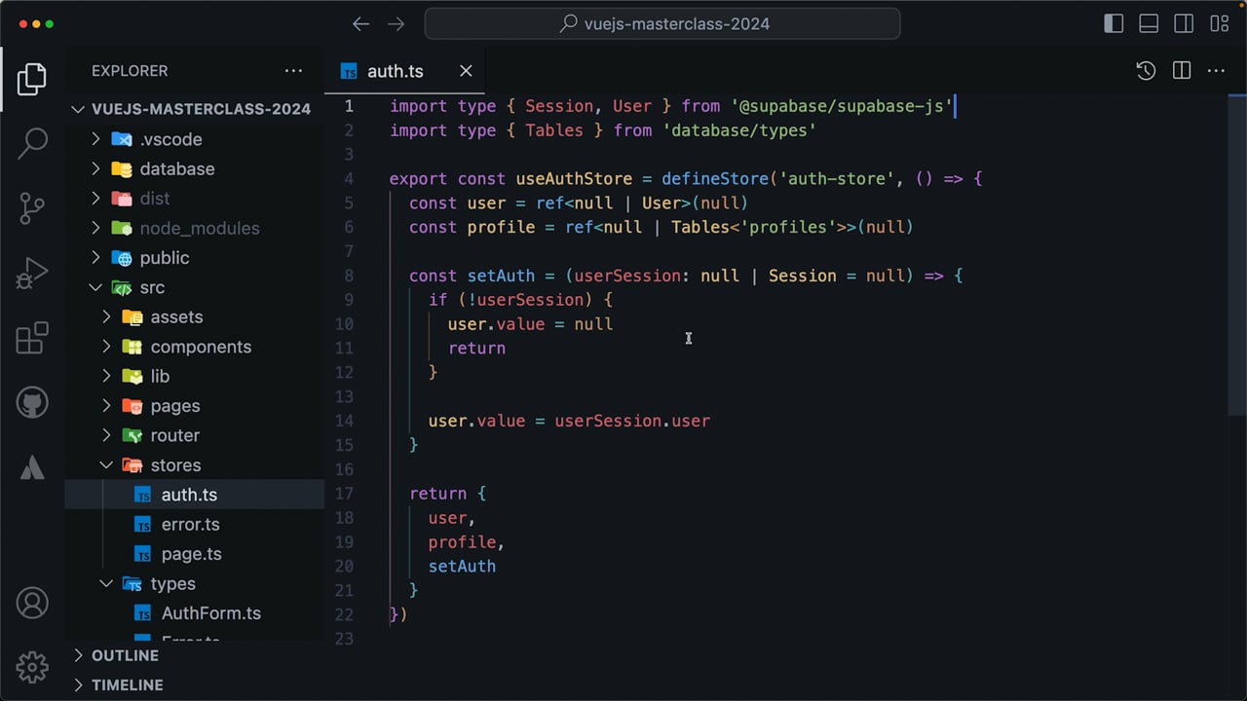The width and height of the screenshot is (1247, 701).
Task: Open page.ts in the file tree
Action: (x=195, y=554)
